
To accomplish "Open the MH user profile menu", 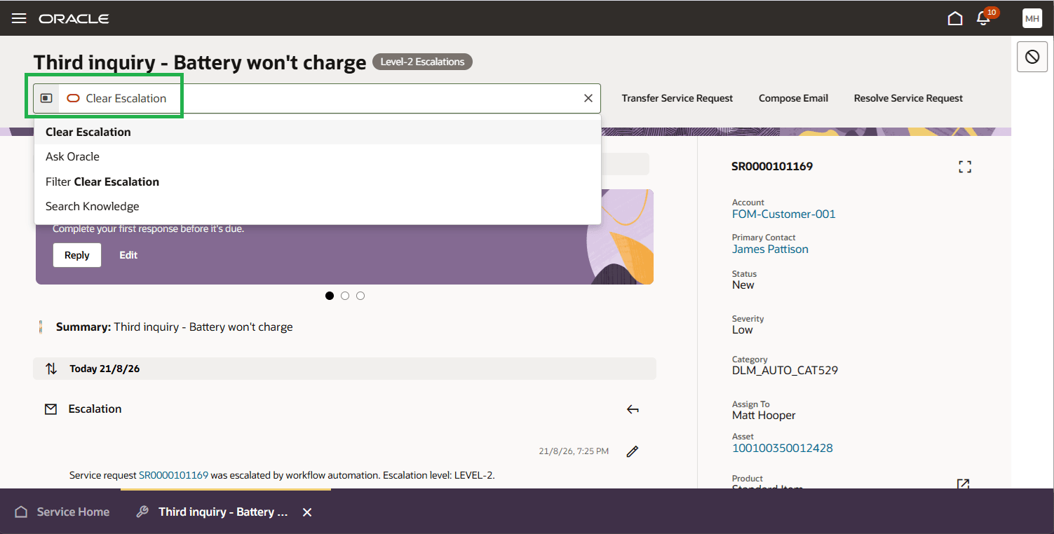I will [x=1032, y=19].
